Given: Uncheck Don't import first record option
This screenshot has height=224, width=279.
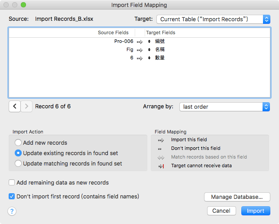Looking at the screenshot, I should pyautogui.click(x=12, y=196).
